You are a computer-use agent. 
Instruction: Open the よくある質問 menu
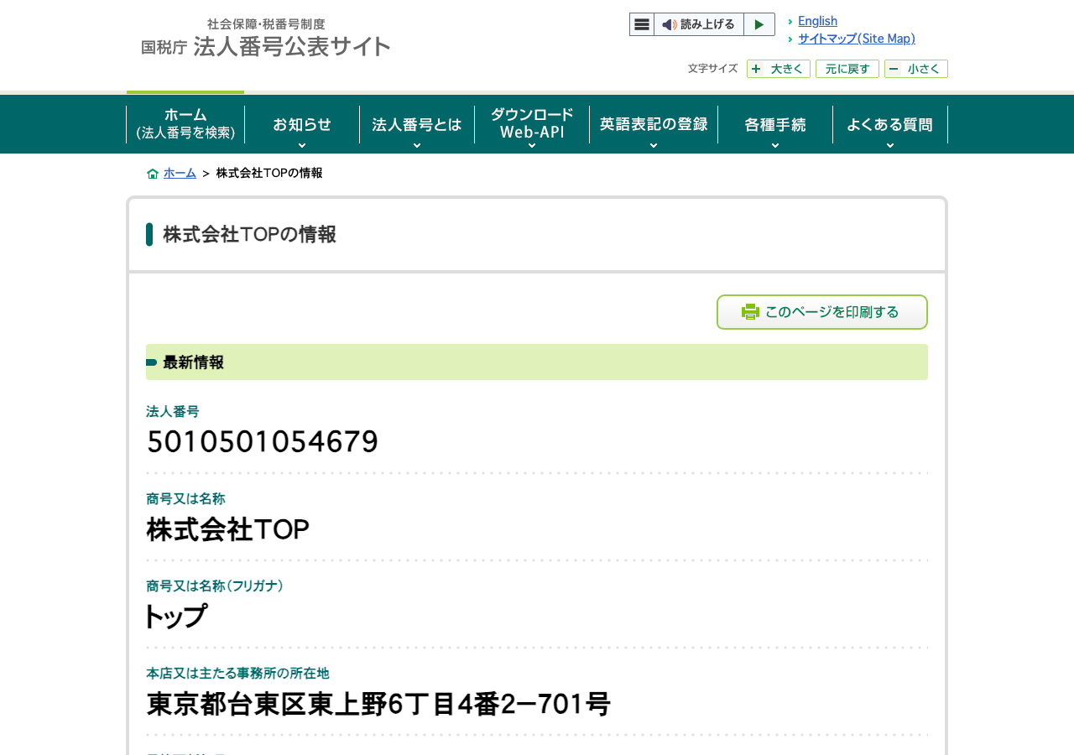pyautogui.click(x=890, y=124)
